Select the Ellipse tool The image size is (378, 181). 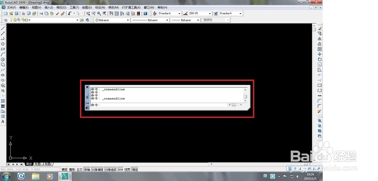pyautogui.click(x=3, y=75)
